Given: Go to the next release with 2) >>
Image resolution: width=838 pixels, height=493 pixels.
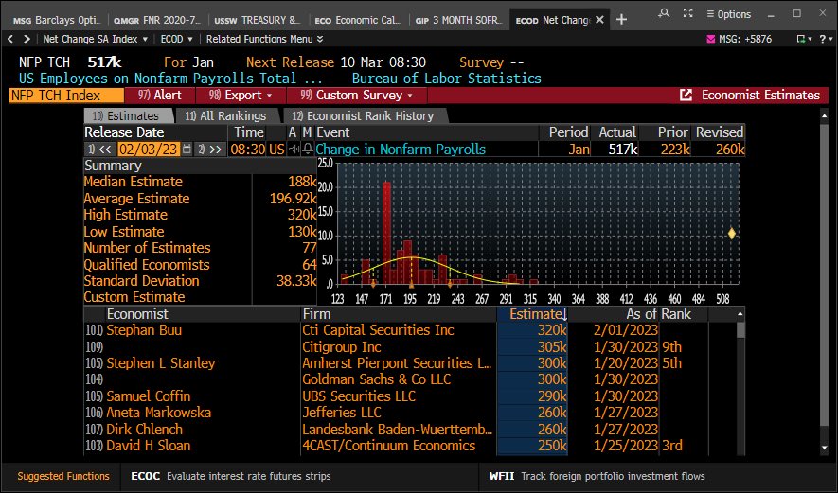Looking at the screenshot, I should point(209,149).
